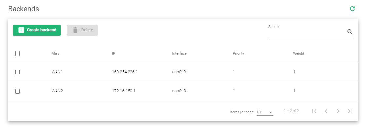This screenshot has height=130, width=371.
Task: Click the search magnifier icon
Action: pyautogui.click(x=350, y=32)
